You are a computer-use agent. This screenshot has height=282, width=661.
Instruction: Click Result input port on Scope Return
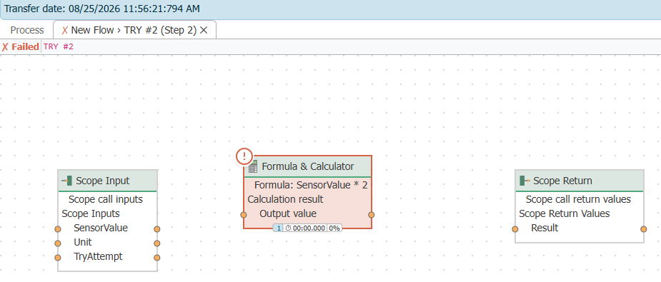(515, 229)
